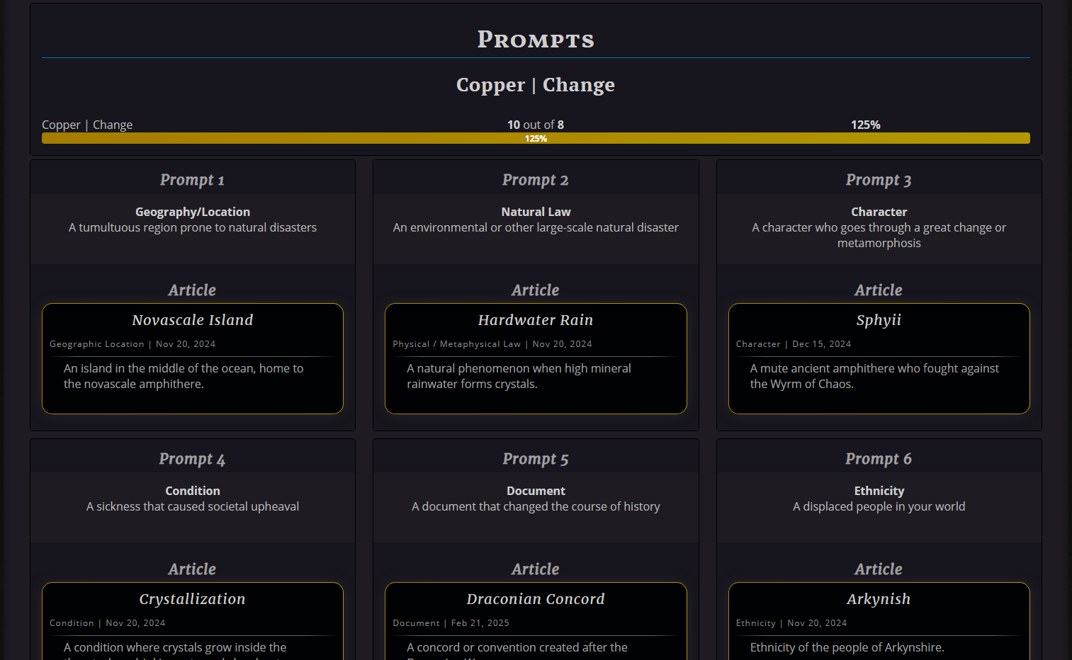The height and width of the screenshot is (660, 1072).
Task: Click the Prompt 6 header
Action: tap(879, 459)
